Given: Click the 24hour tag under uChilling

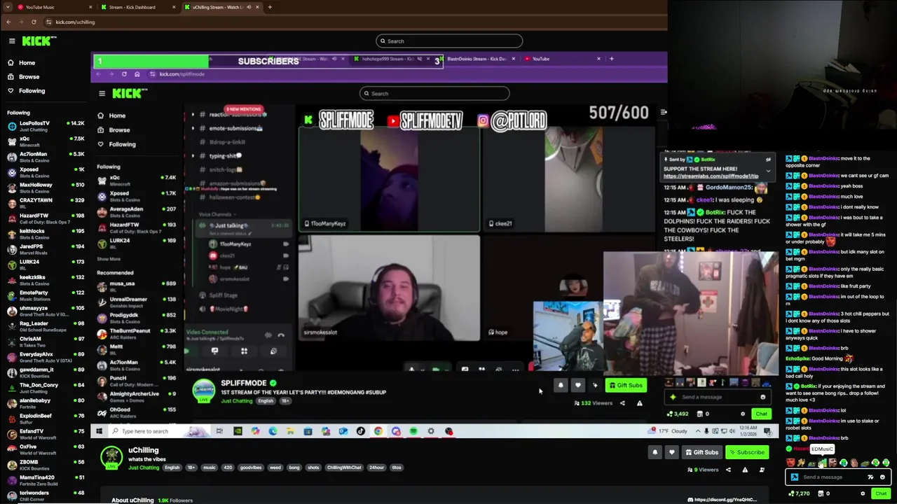Looking at the screenshot, I should click(x=376, y=468).
